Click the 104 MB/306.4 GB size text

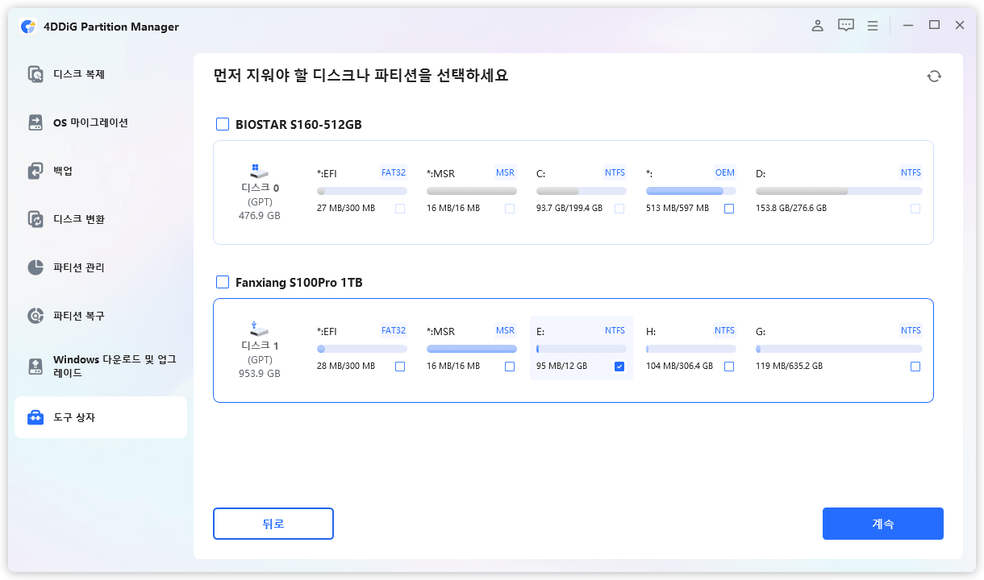click(679, 367)
